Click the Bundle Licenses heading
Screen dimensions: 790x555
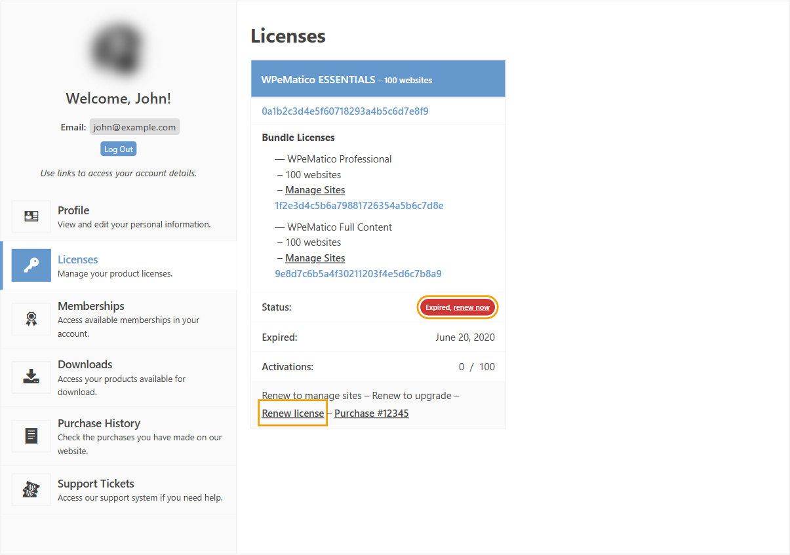click(x=298, y=138)
